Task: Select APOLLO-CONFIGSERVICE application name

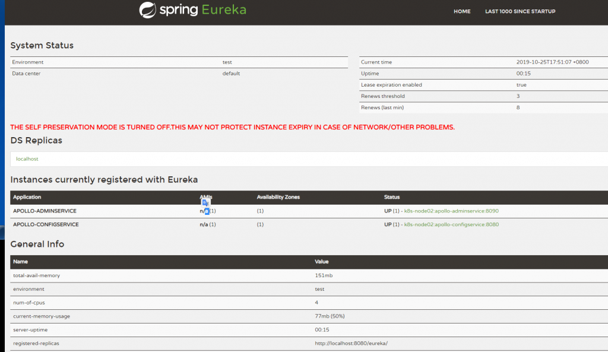Action: 46,224
